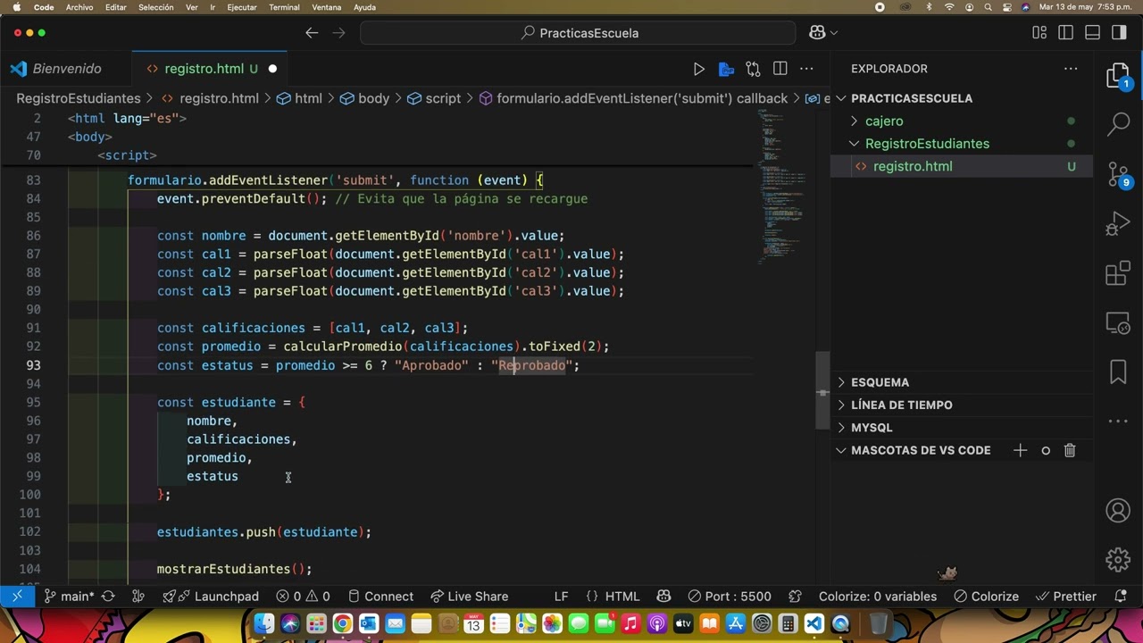Go back with left arrow in title bar
Screen dimensions: 1143x643
pyautogui.click(x=312, y=33)
